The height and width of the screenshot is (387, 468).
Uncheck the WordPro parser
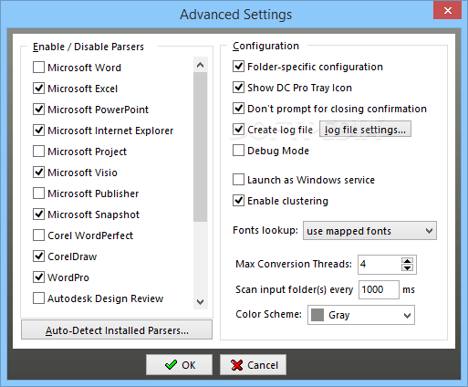(x=38, y=277)
